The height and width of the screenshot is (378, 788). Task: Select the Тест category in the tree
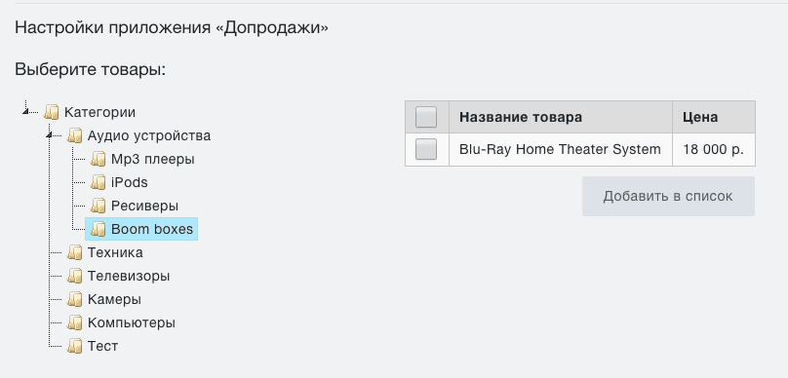tap(102, 346)
